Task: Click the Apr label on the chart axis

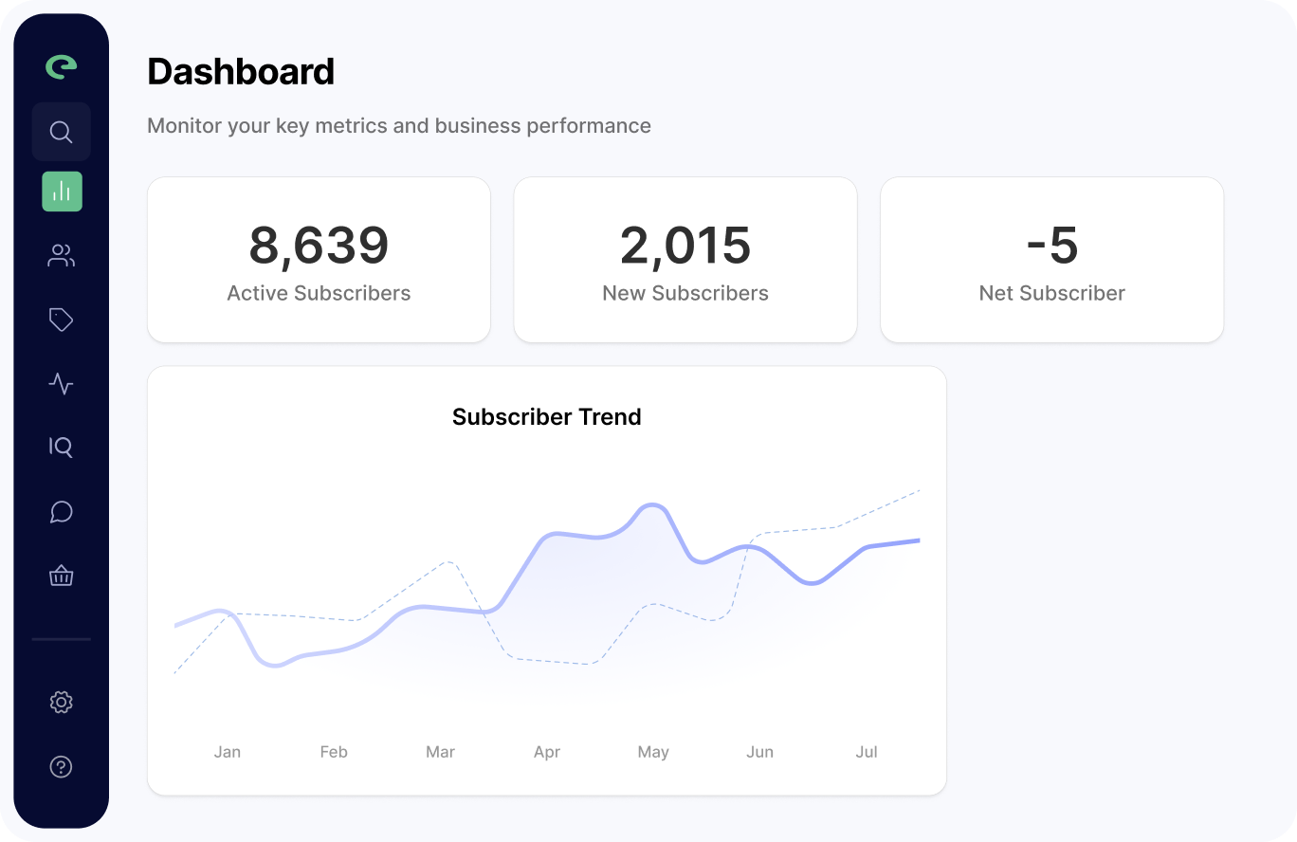Action: click(x=547, y=752)
